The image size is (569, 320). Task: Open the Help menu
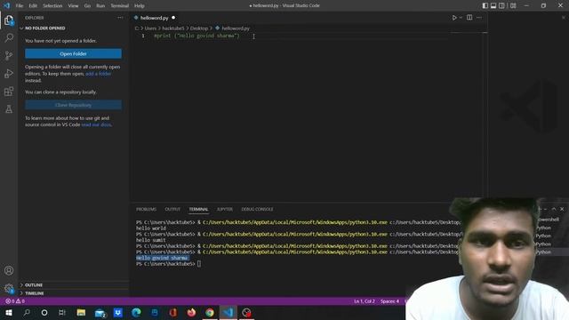140,6
